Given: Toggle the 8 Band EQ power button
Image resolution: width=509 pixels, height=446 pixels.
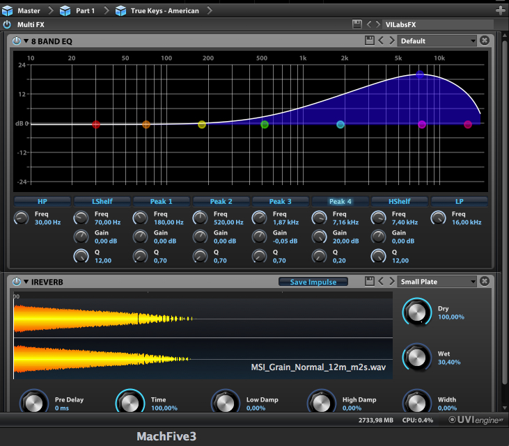Looking at the screenshot, I should (17, 41).
